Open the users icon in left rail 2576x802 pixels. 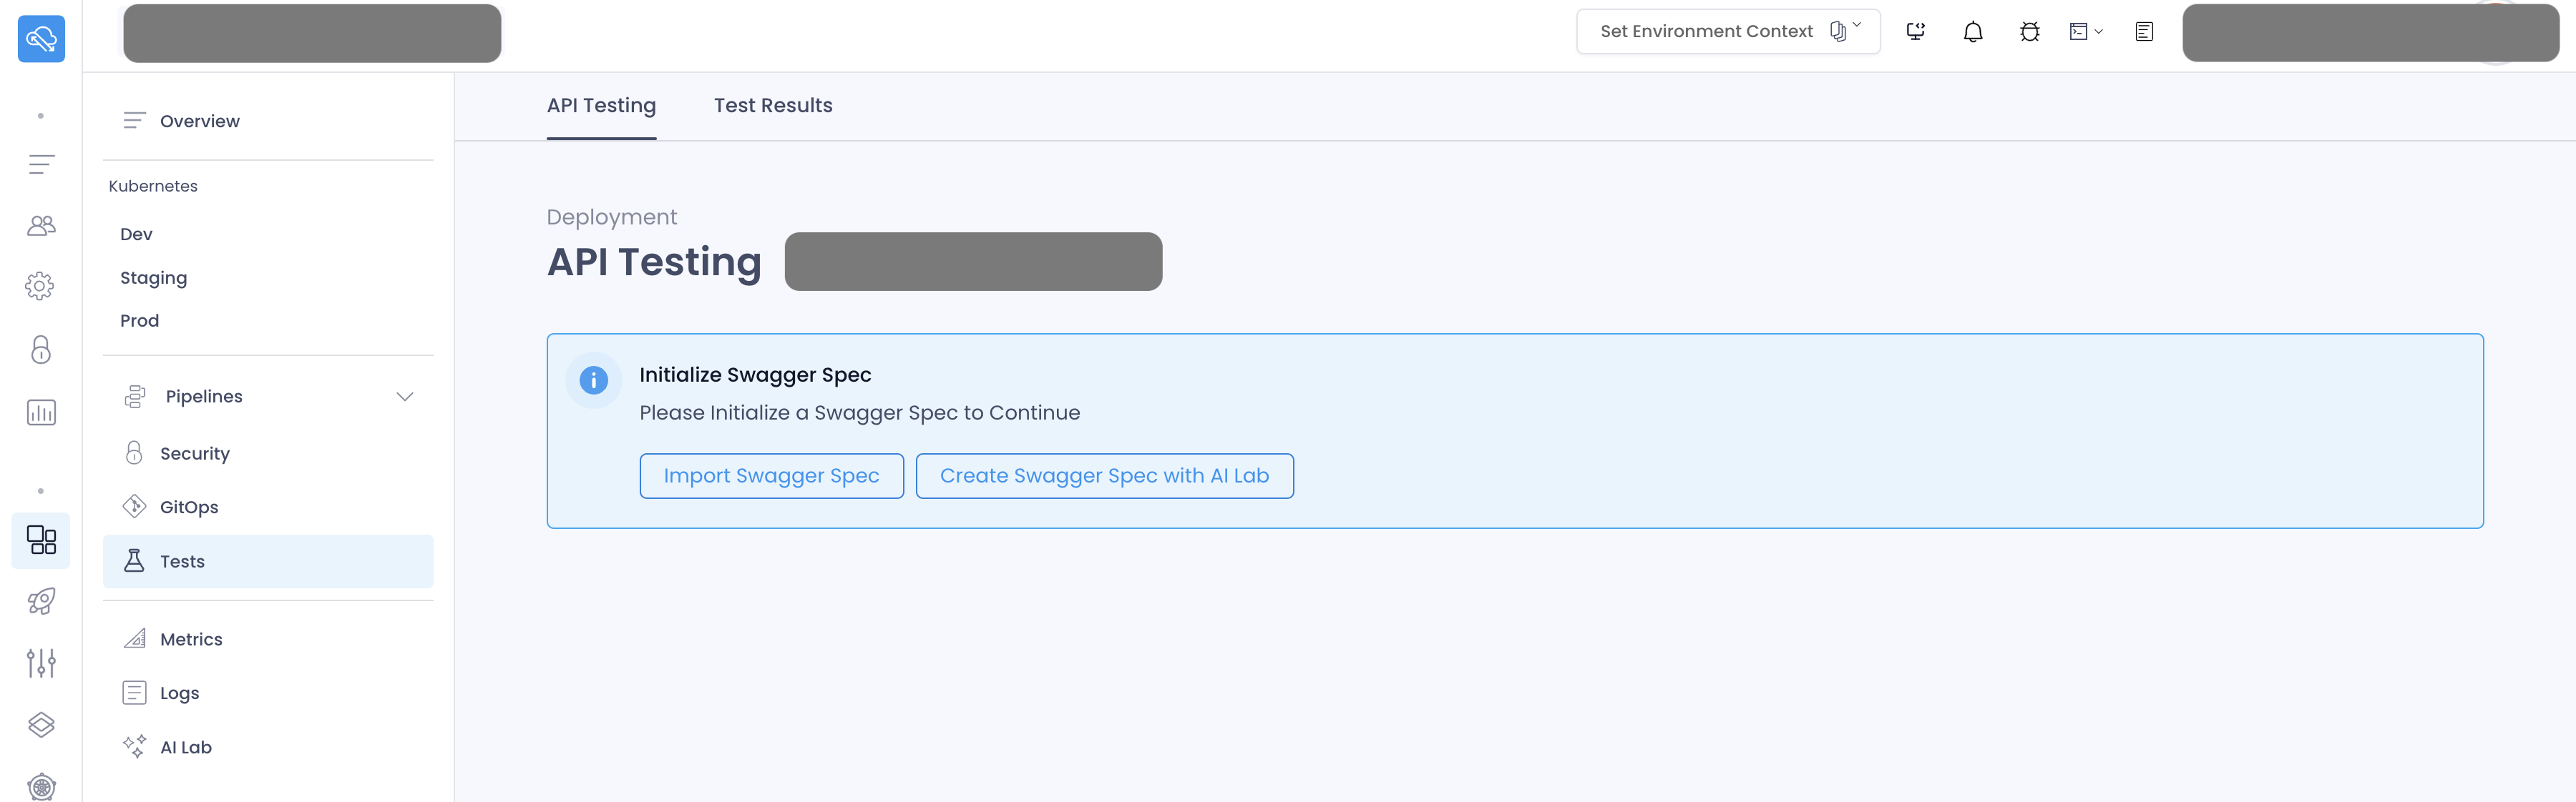tap(41, 226)
